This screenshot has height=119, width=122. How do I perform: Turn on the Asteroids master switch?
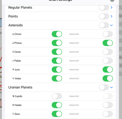104,25
